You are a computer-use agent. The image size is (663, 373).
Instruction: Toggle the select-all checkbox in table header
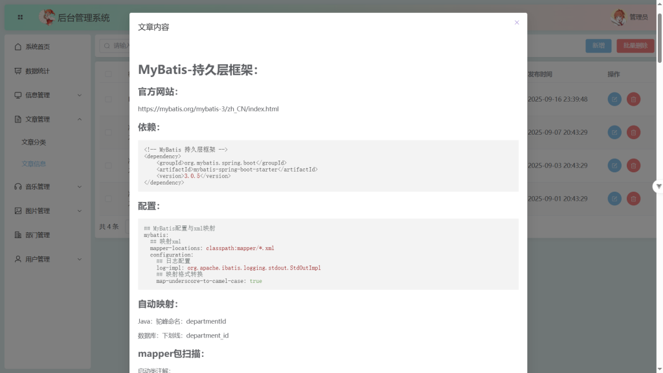[108, 74]
